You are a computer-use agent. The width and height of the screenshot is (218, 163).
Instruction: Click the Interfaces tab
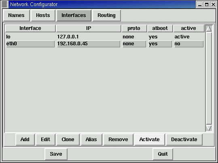pyautogui.click(x=74, y=15)
